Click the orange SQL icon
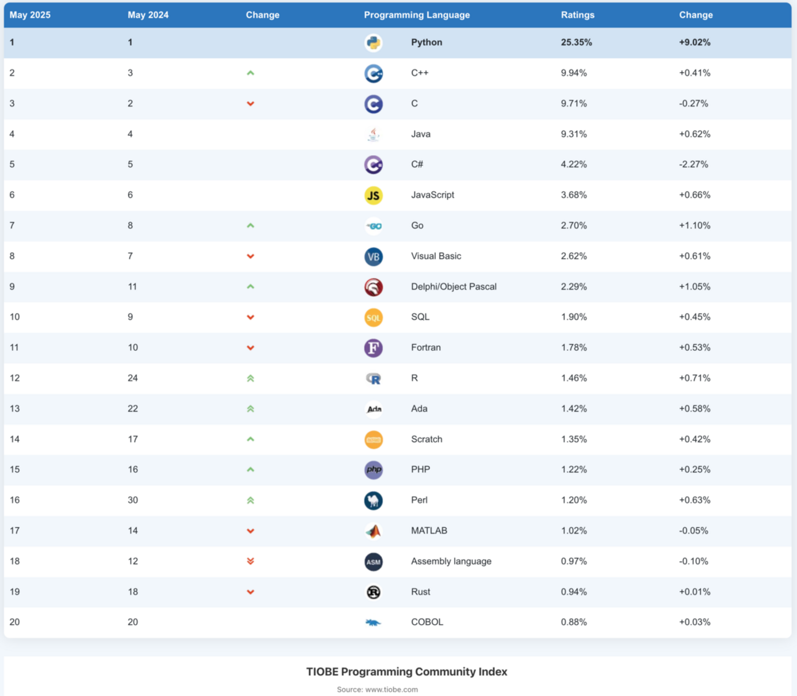This screenshot has width=797, height=696. pos(373,318)
